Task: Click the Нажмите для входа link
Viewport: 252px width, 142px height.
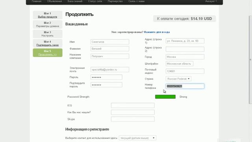Action: point(157,32)
